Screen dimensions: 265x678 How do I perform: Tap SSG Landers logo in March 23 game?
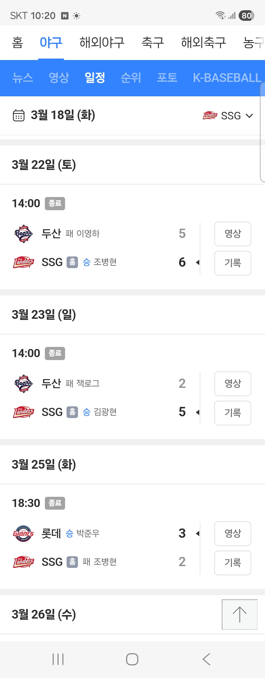point(23,412)
